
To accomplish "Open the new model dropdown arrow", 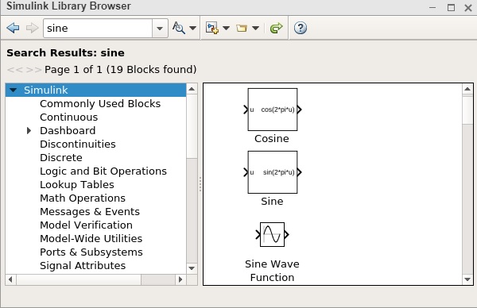I will coord(226,28).
